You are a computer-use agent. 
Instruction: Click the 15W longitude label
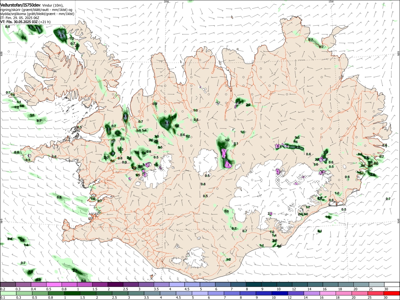click(331, 2)
